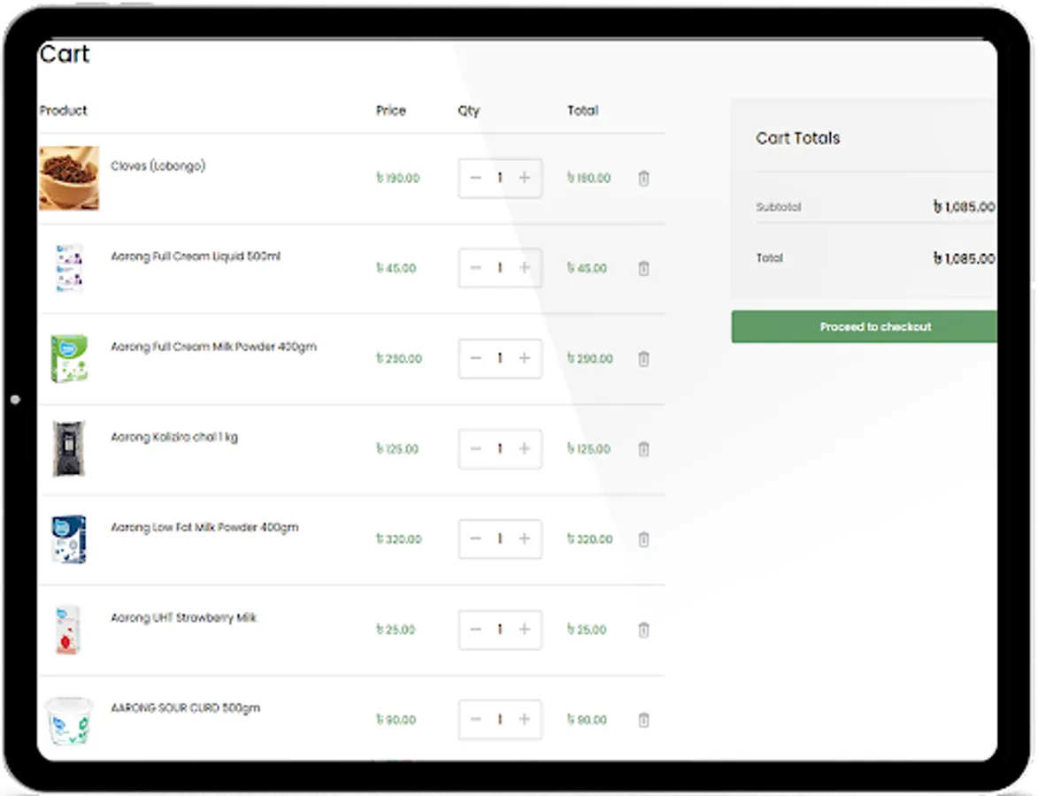1038x796 pixels.
Task: Remove Aarong Full Cream Liquid 500ml from cart
Action: [x=643, y=268]
